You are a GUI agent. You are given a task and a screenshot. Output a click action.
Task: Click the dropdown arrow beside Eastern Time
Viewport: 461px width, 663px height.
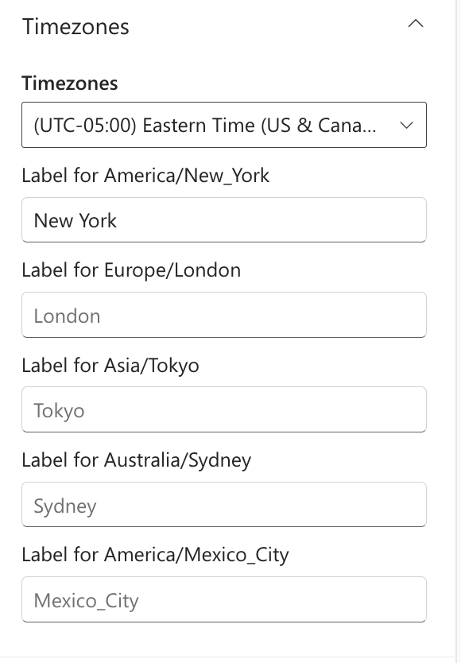(407, 125)
